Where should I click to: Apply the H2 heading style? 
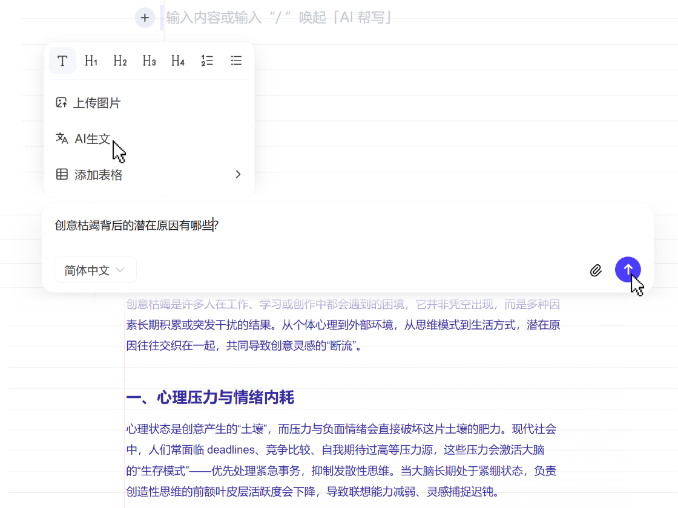click(x=120, y=60)
